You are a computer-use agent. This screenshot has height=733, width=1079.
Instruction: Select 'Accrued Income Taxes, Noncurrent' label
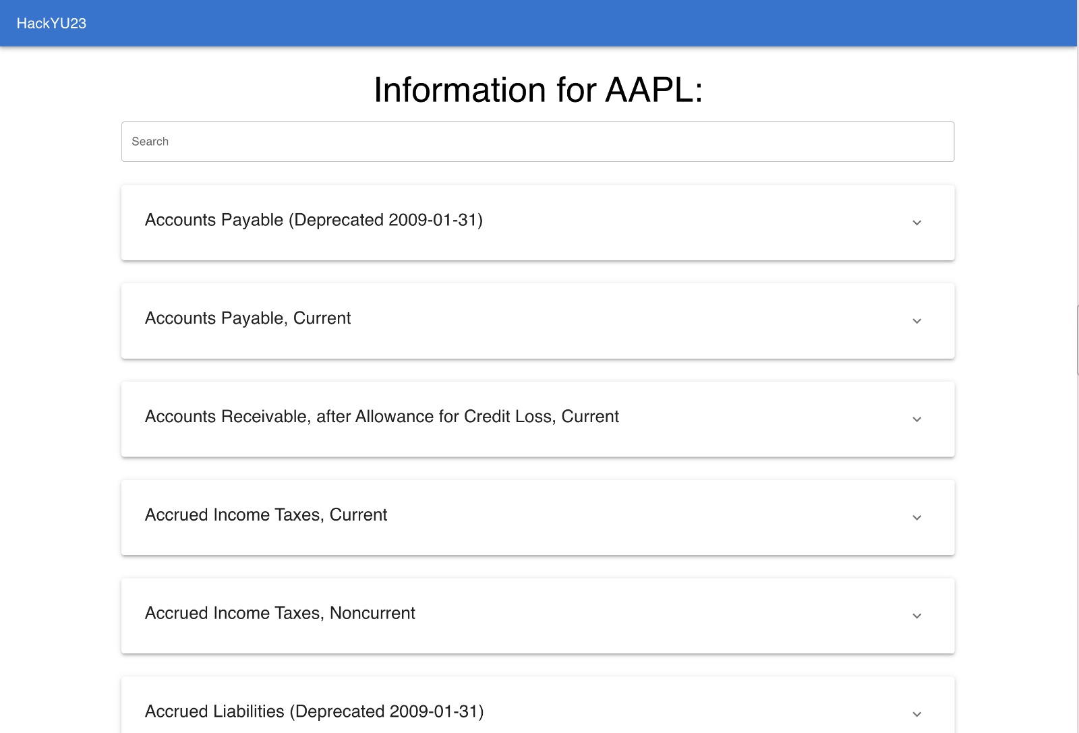pos(280,614)
